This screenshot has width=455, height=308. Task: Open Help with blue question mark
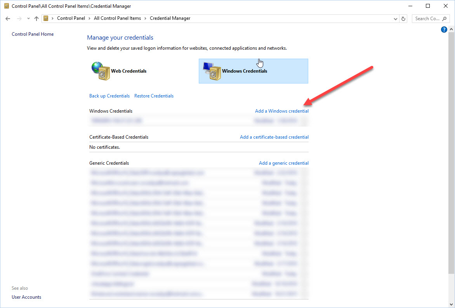click(444, 29)
